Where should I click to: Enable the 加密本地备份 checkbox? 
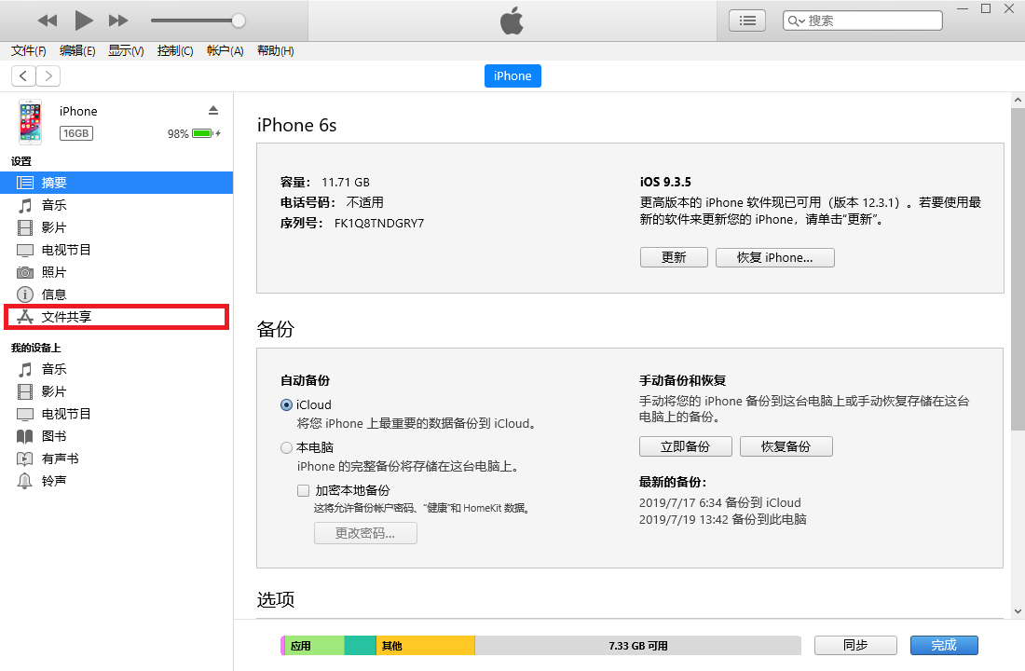(304, 490)
